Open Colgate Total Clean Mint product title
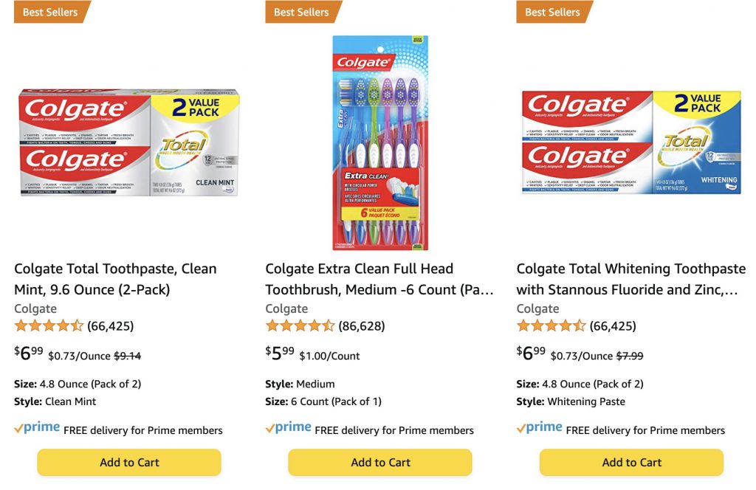This screenshot has width=756, height=490. [x=115, y=279]
